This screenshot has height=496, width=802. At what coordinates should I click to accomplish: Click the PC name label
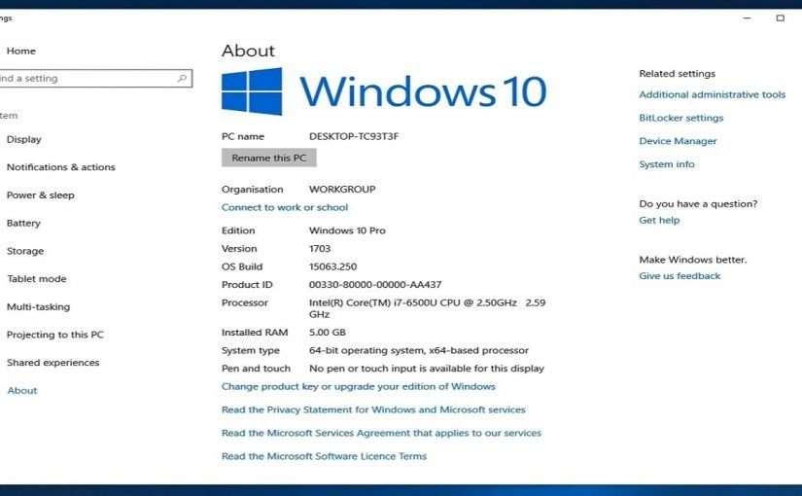(243, 136)
